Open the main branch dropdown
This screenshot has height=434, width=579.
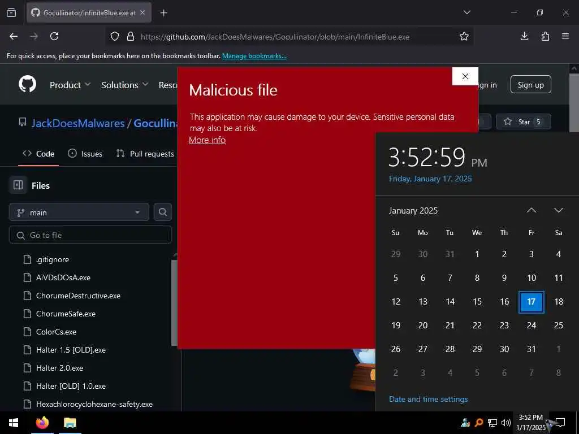pyautogui.click(x=79, y=212)
